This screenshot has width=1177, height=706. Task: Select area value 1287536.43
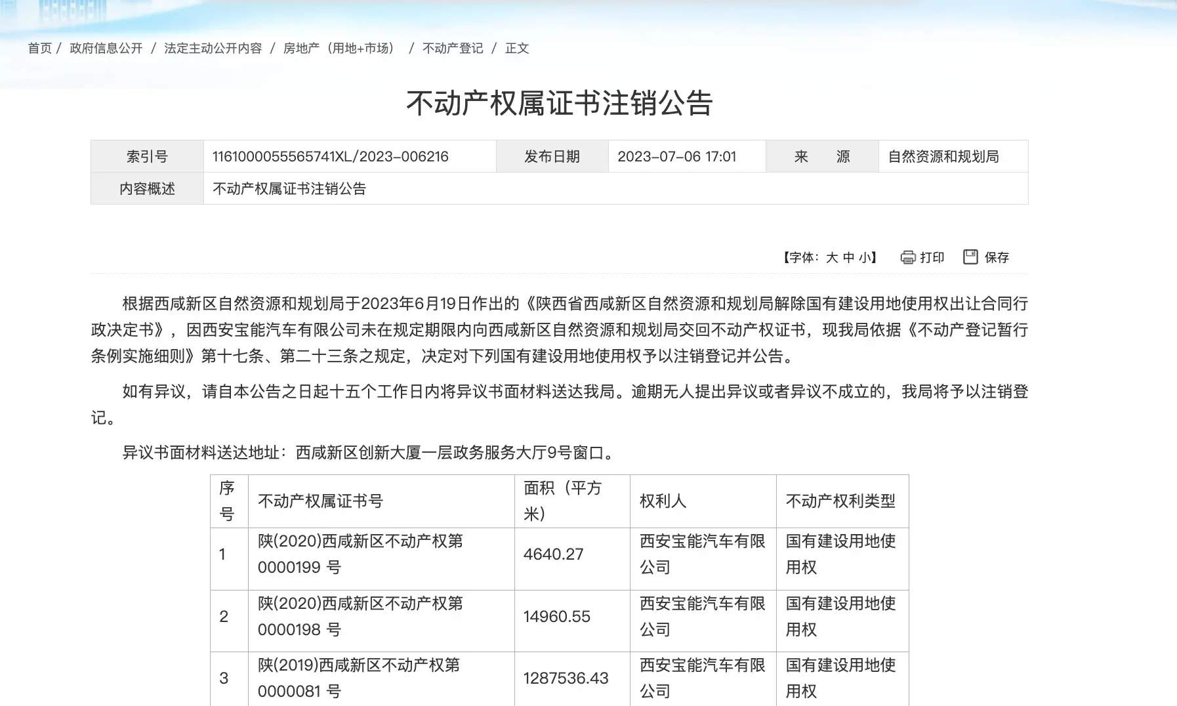click(x=566, y=678)
